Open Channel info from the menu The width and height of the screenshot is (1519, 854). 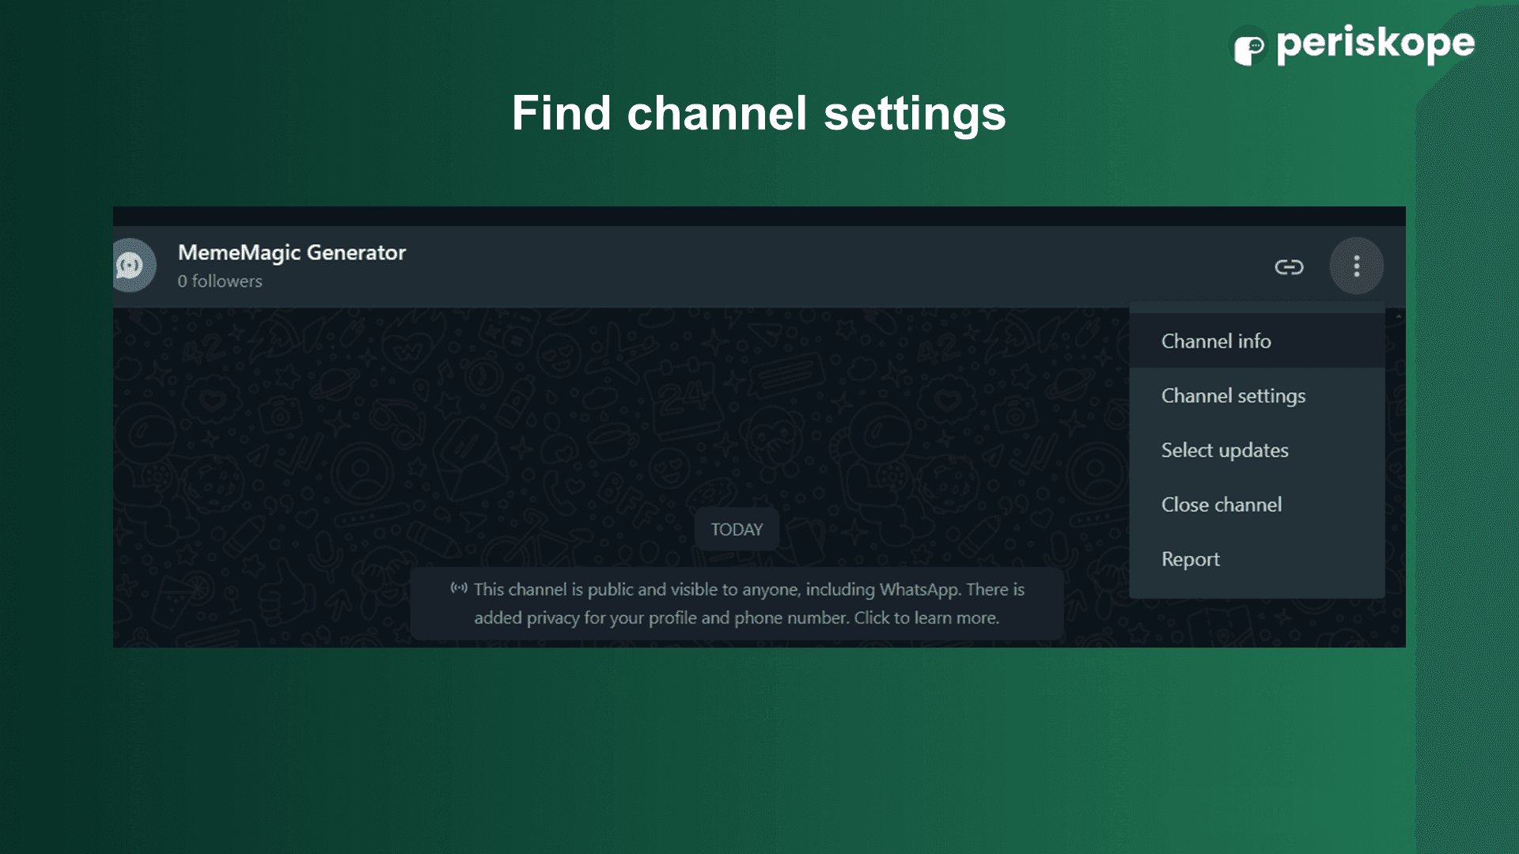1216,341
